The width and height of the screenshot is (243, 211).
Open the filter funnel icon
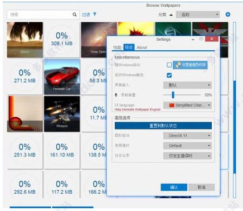[95, 14]
